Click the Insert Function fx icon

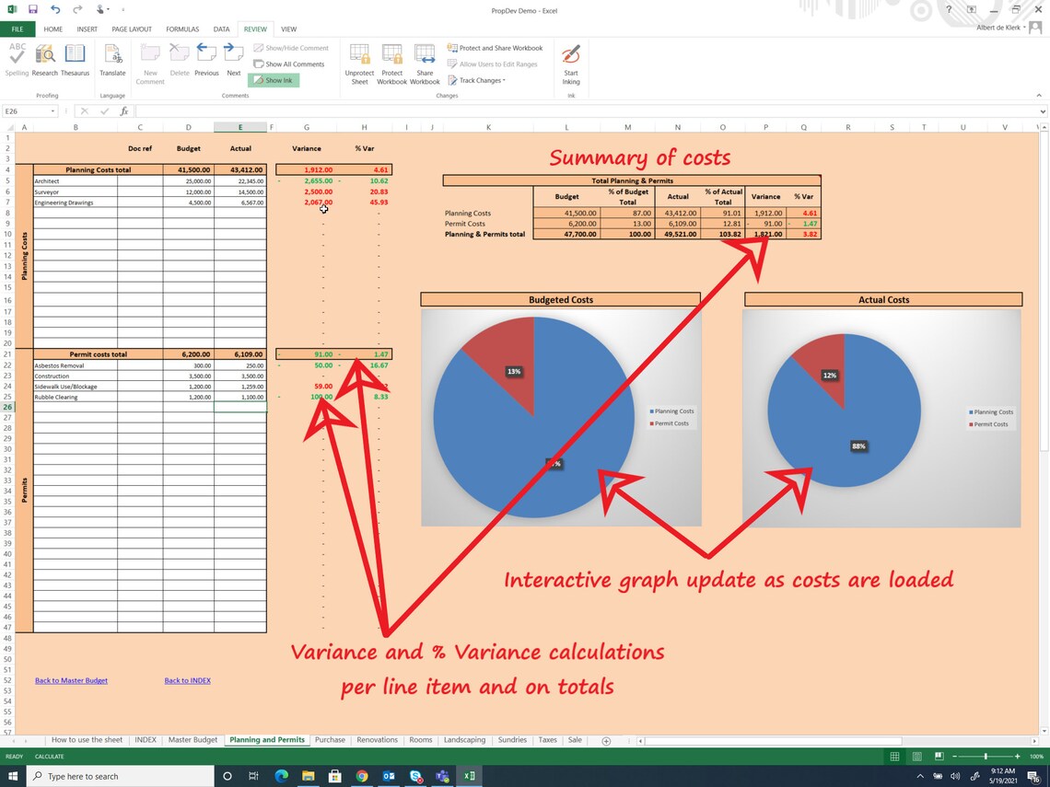124,111
